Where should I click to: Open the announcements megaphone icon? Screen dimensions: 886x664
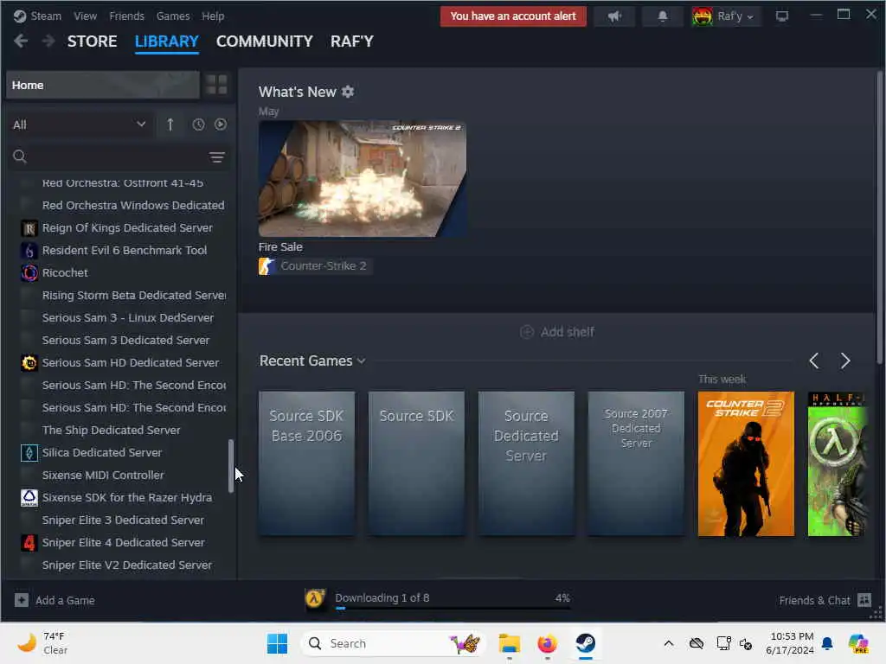click(614, 16)
